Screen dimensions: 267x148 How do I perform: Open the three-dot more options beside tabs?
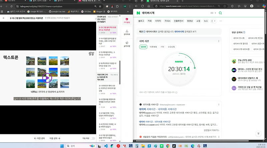221,21
